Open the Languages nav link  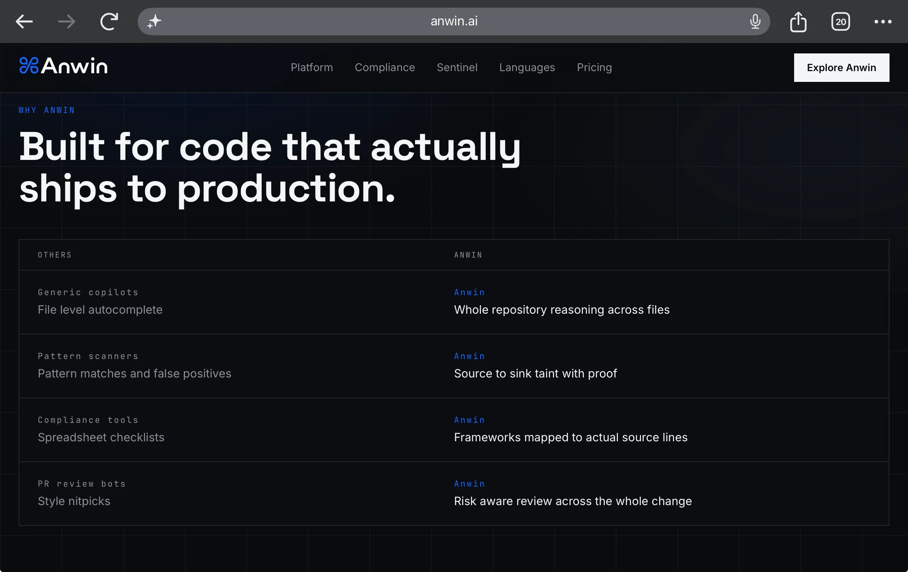click(527, 67)
